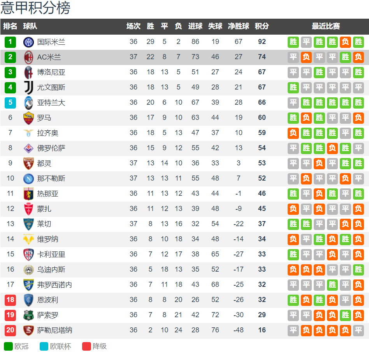This screenshot has width=369, height=353.
Task: Open the 拉齐奥 team name link
Action: coord(47,133)
